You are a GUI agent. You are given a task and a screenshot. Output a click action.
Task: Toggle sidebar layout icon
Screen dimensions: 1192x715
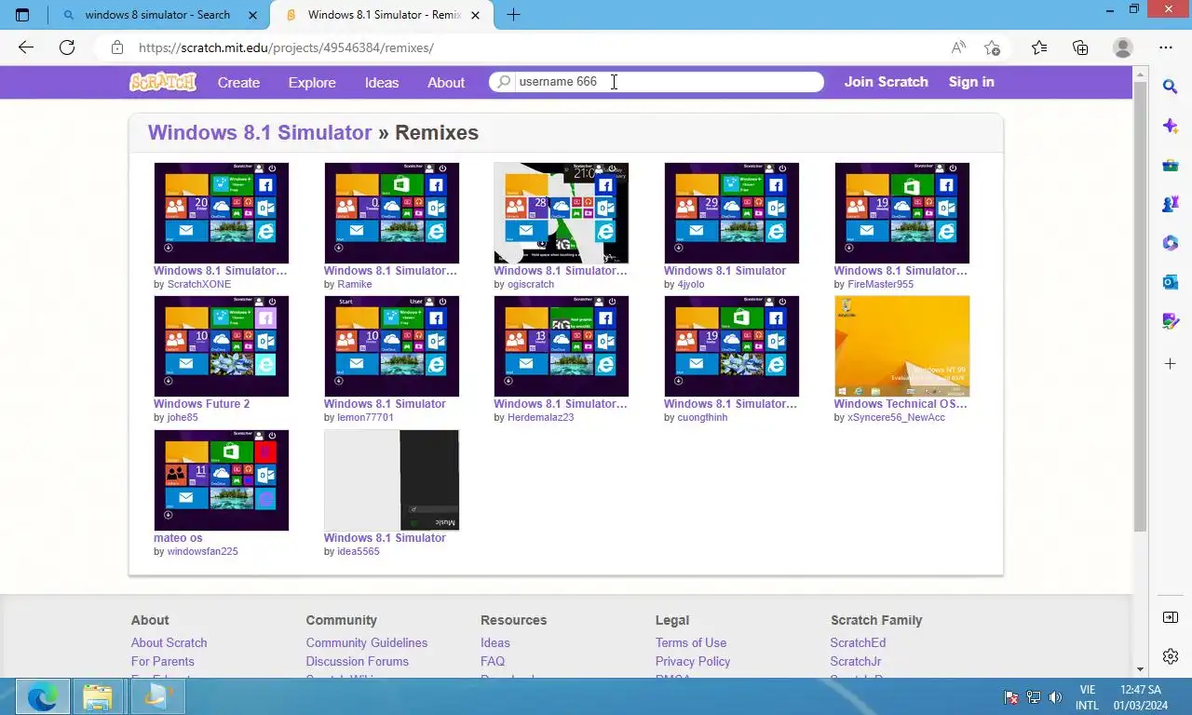click(x=1171, y=617)
